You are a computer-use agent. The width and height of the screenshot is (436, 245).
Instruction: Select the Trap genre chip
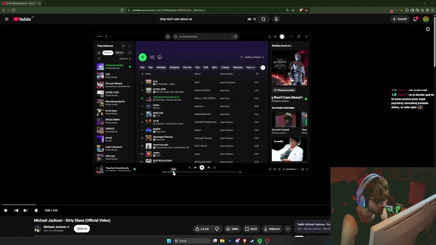pos(142,67)
